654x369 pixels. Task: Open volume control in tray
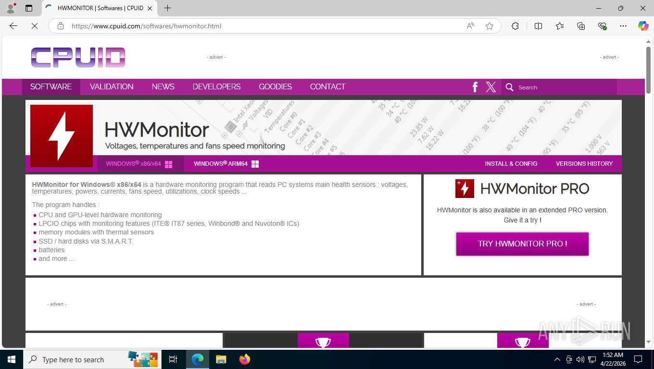580,359
